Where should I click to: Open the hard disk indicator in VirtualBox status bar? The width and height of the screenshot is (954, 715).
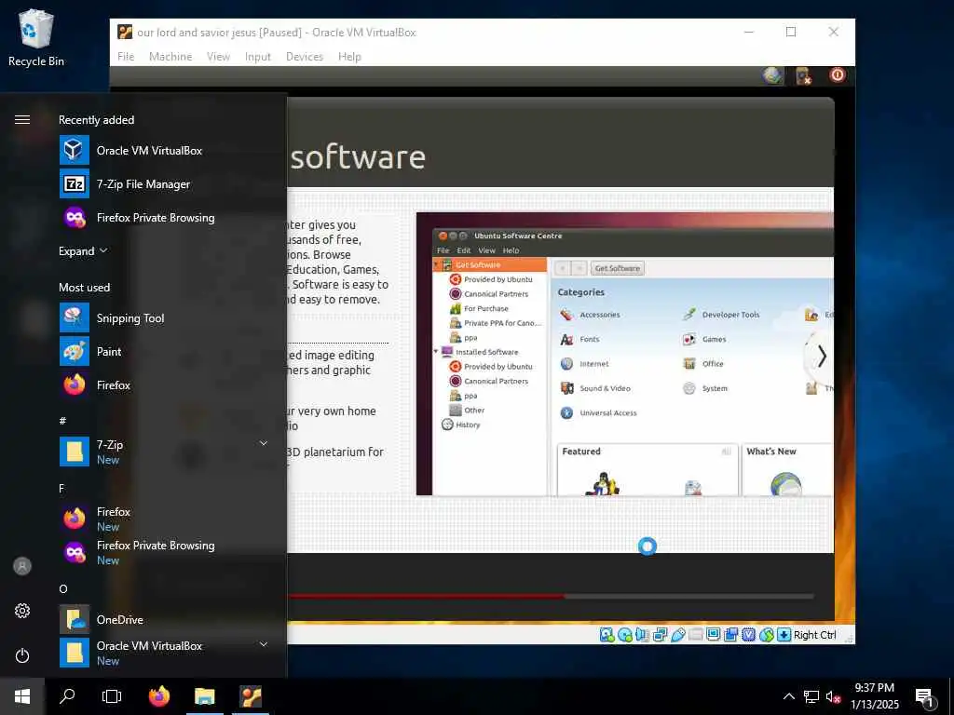pos(606,635)
